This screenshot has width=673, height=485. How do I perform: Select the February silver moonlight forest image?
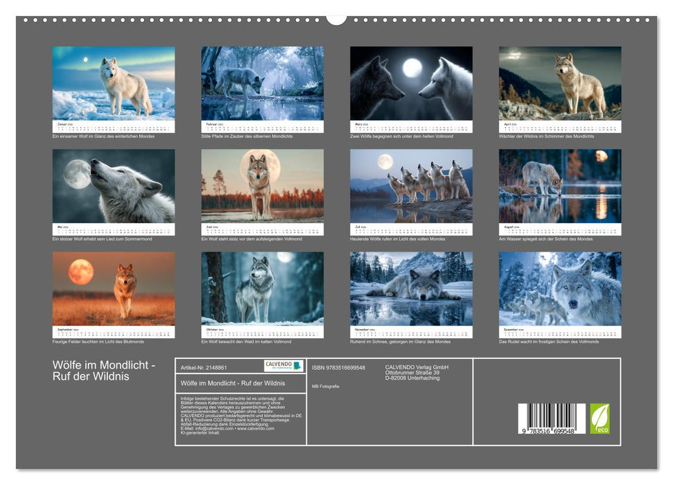pos(261,83)
